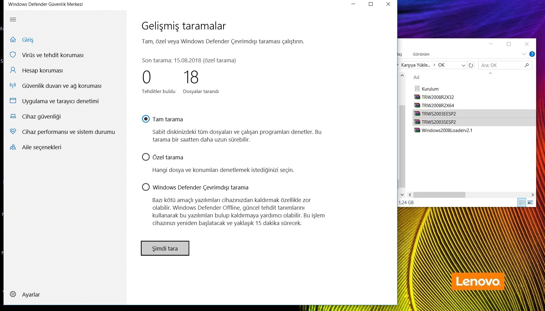Open Virüs ve tehdit koruması
Viewport: 545px width, 311px height.
click(x=53, y=55)
